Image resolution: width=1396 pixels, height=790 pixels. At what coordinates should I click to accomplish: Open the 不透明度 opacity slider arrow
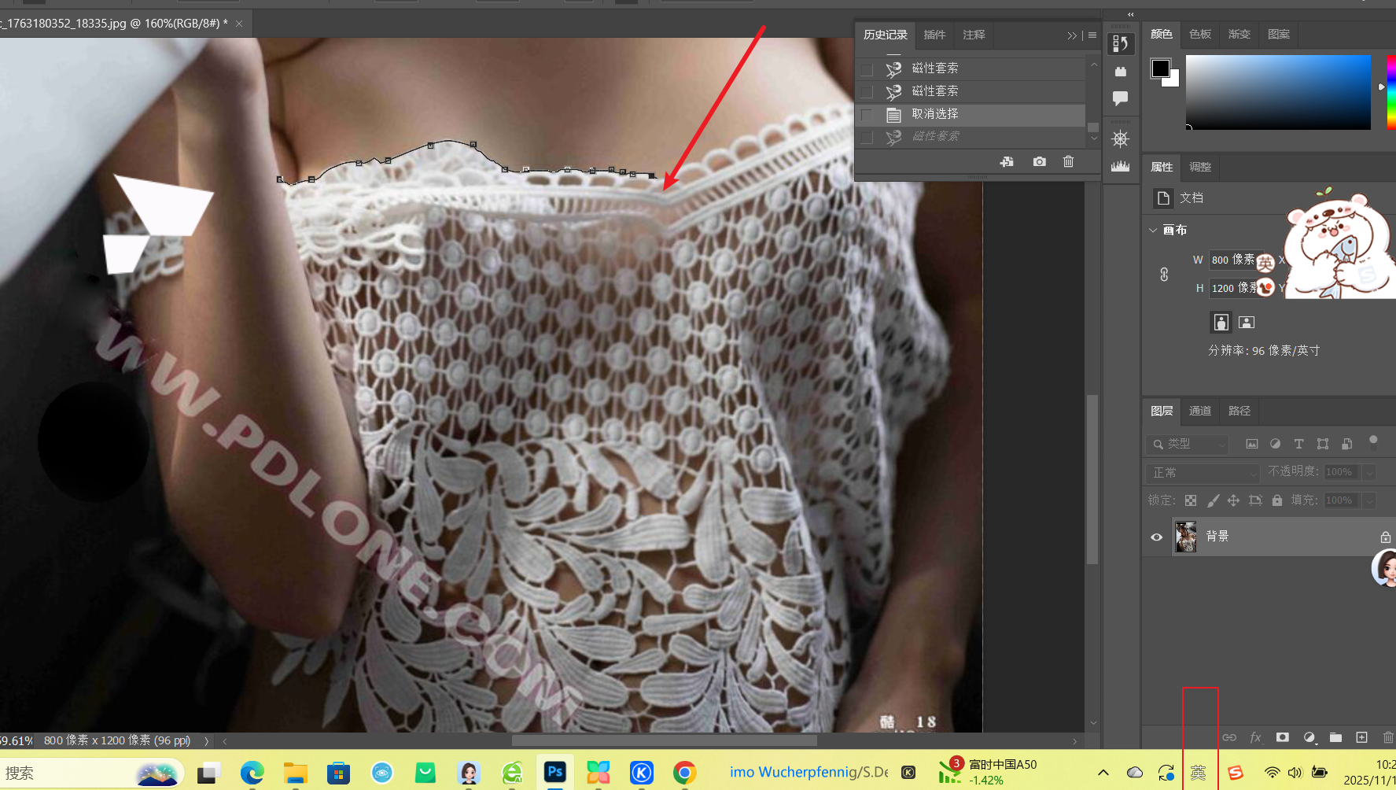1369,472
